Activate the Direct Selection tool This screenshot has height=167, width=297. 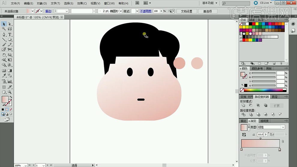click(x=10, y=24)
